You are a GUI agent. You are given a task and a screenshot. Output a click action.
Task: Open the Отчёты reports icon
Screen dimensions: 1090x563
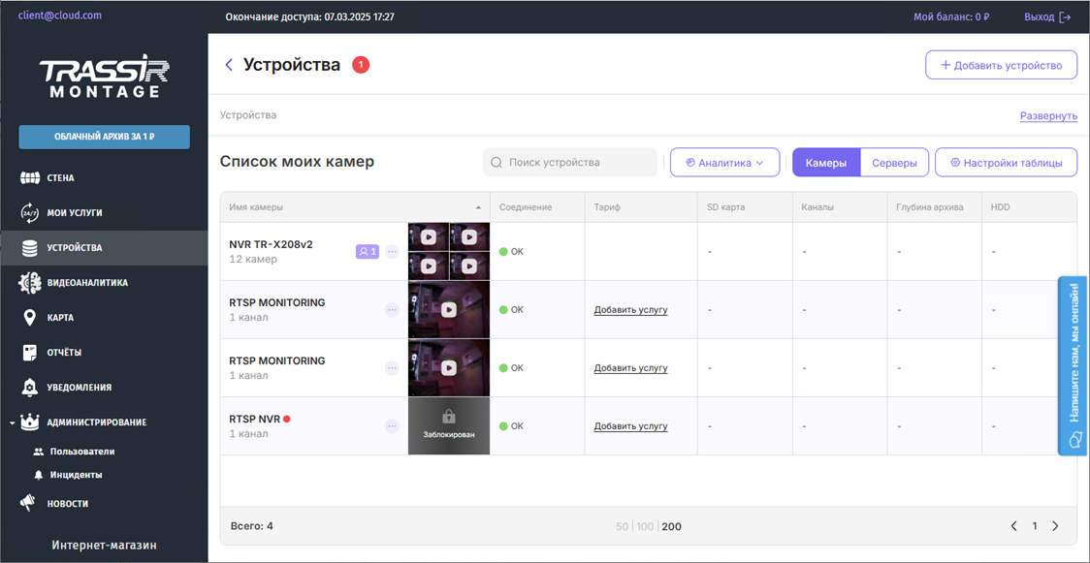pyautogui.click(x=29, y=353)
